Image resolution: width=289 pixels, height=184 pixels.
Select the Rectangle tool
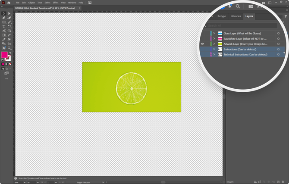[x=4, y=22]
